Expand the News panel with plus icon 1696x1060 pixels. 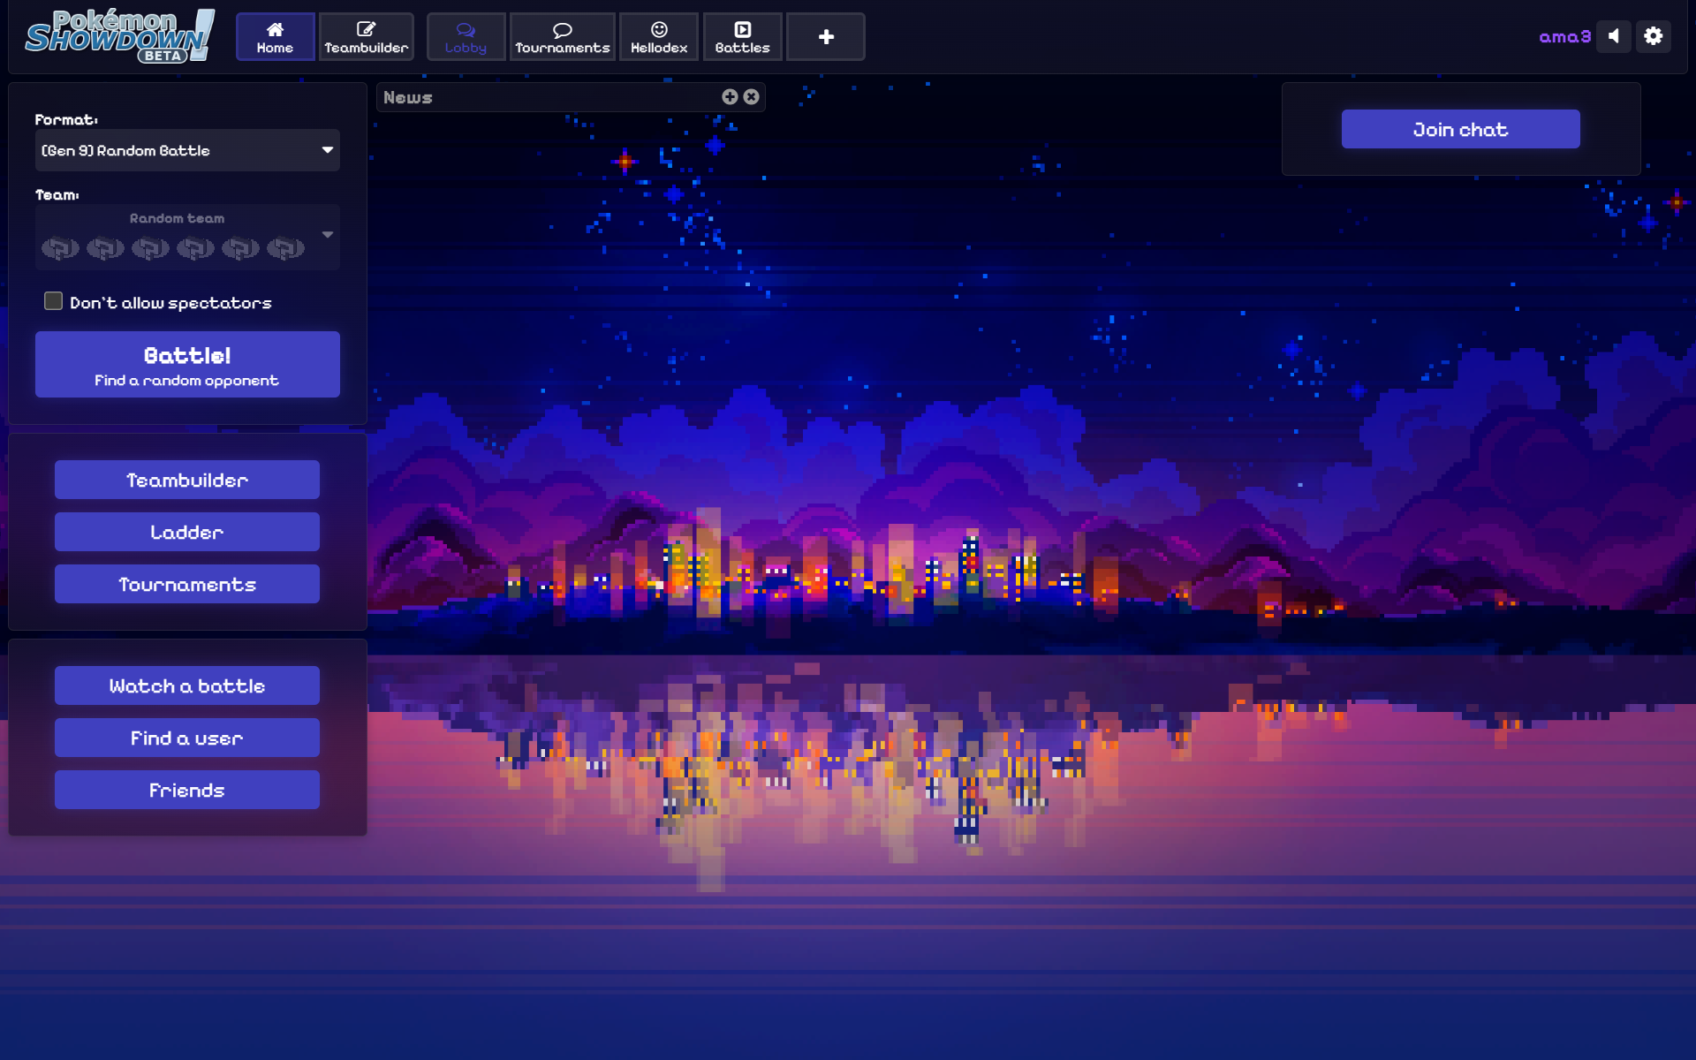(x=730, y=97)
